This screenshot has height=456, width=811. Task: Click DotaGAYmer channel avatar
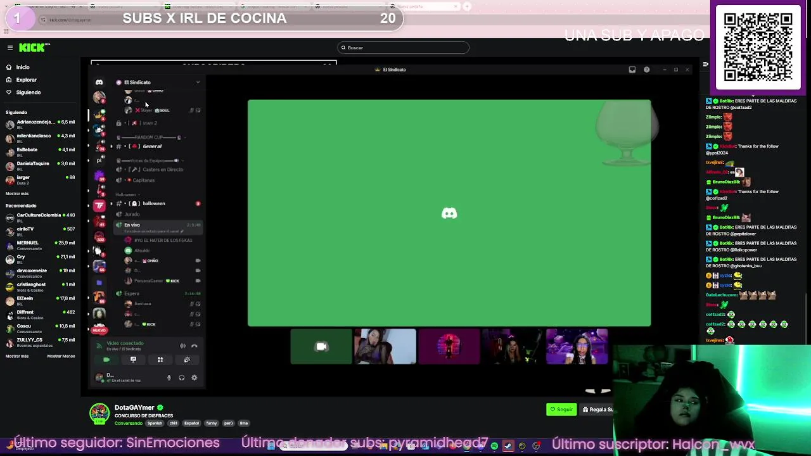click(x=99, y=413)
